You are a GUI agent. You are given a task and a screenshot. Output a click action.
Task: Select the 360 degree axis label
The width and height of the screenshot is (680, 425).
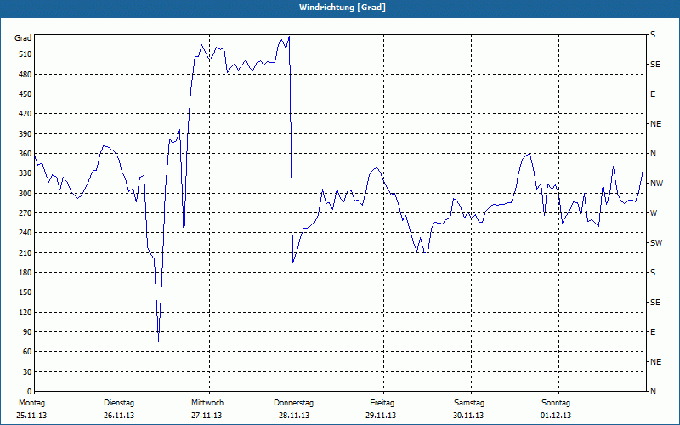click(25, 154)
